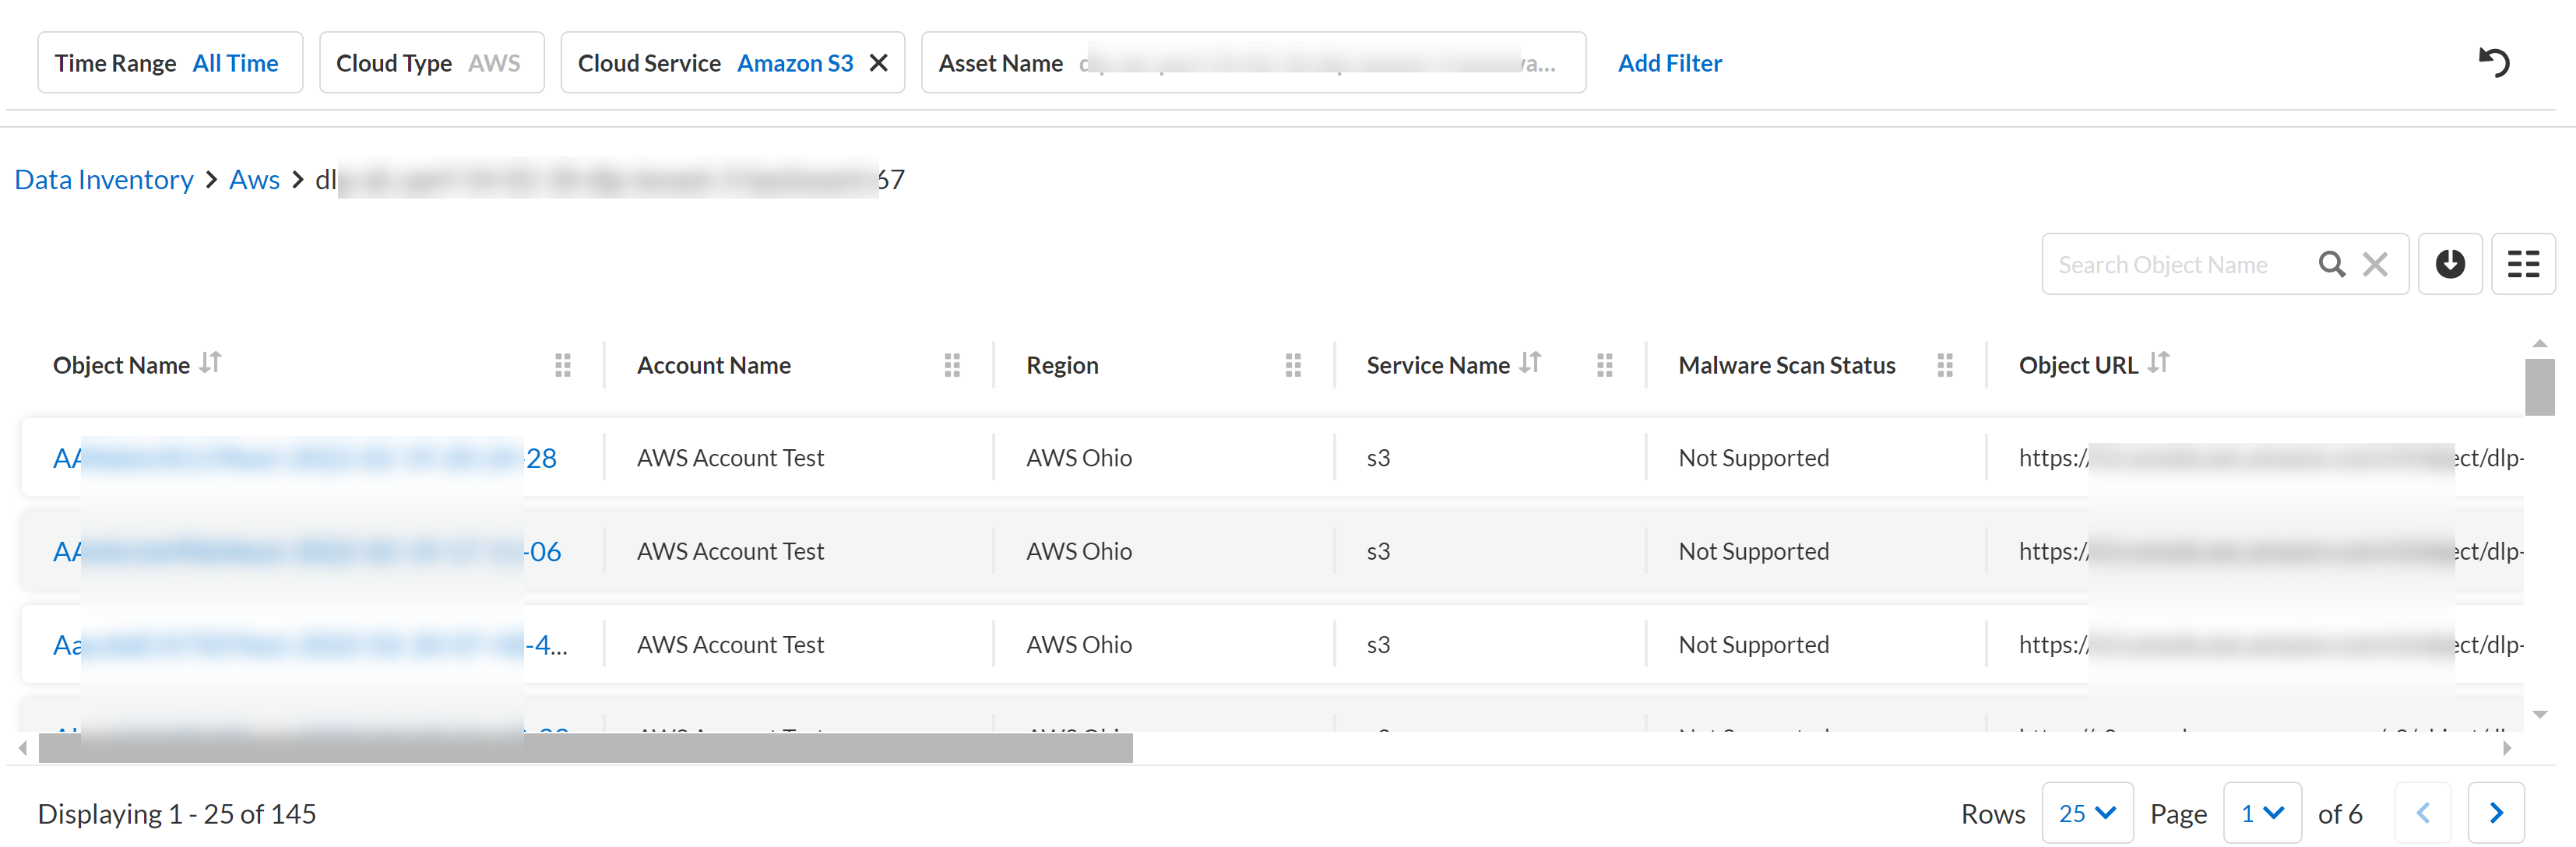This screenshot has width=2576, height=847.
Task: Open the object link ending in -06
Action: point(307,551)
